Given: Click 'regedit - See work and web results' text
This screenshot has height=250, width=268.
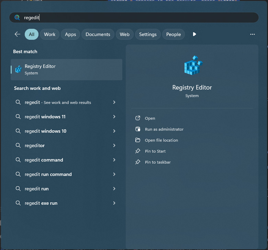Looking at the screenshot, I should 58,102.
